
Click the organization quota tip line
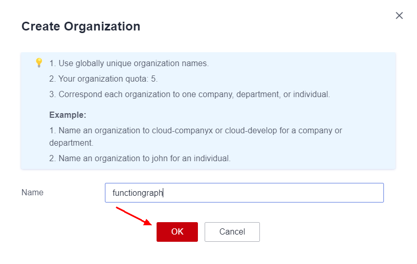point(103,79)
